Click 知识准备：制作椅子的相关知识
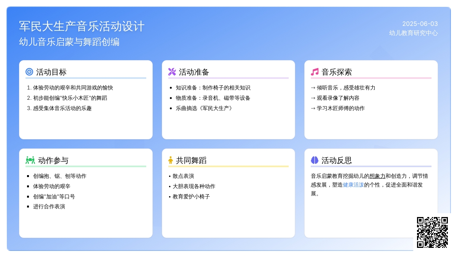This screenshot has width=457, height=257. 213,88
